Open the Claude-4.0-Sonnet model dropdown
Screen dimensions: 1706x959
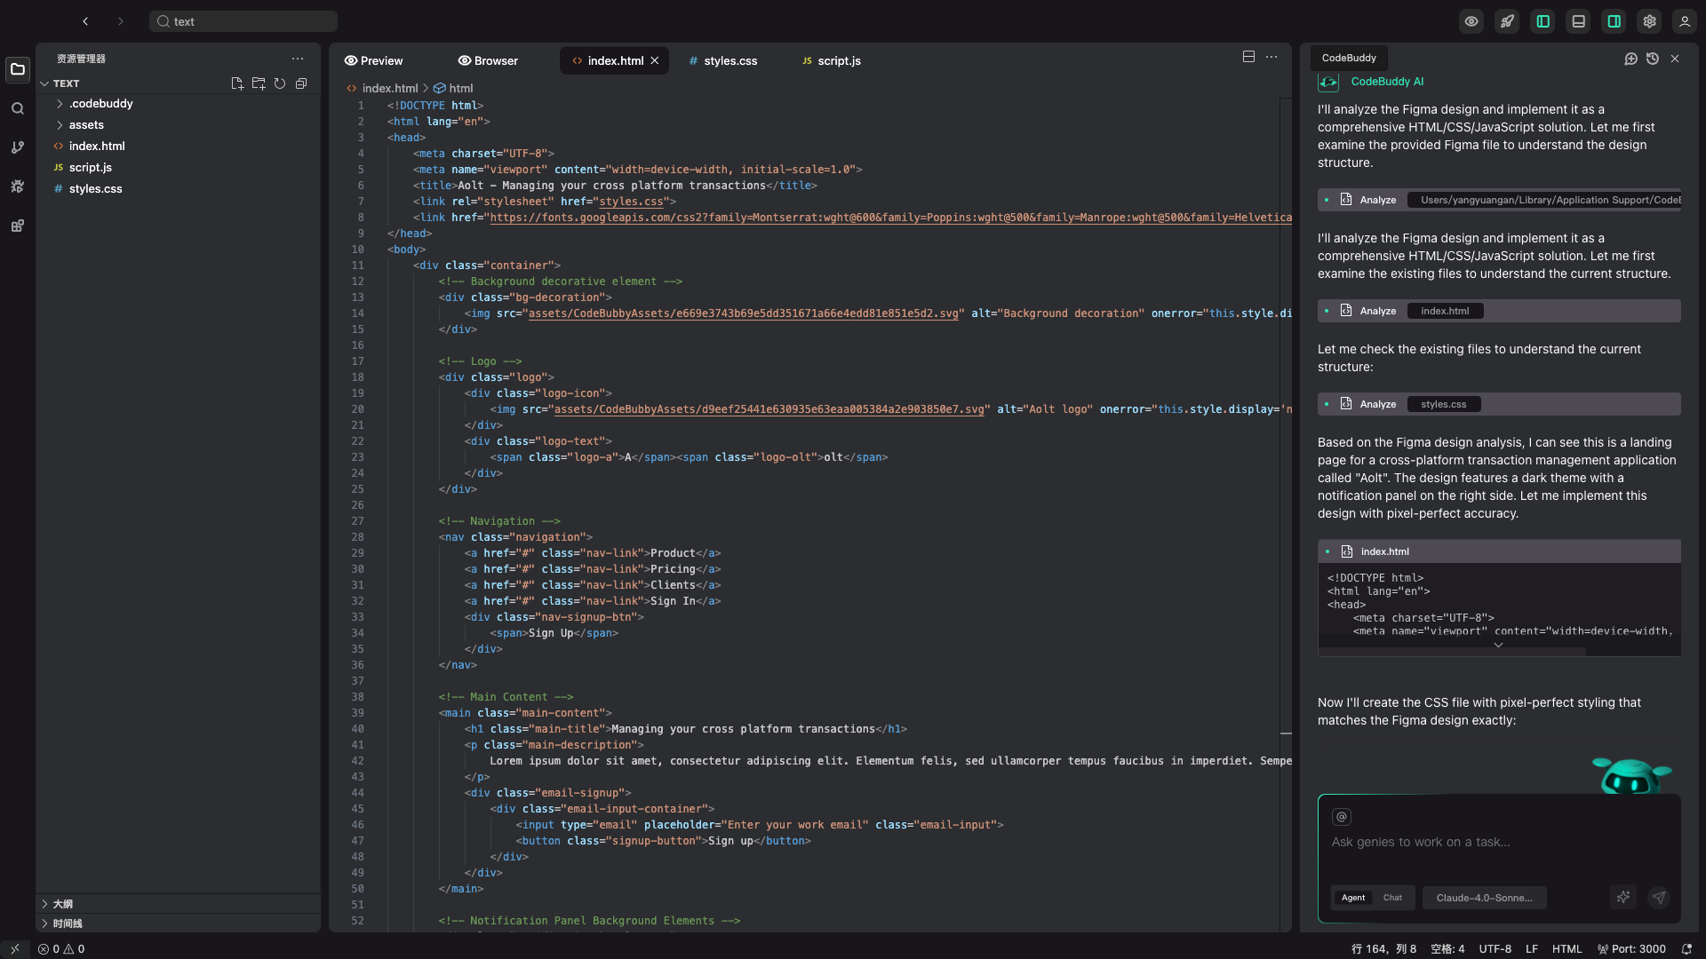(x=1484, y=898)
